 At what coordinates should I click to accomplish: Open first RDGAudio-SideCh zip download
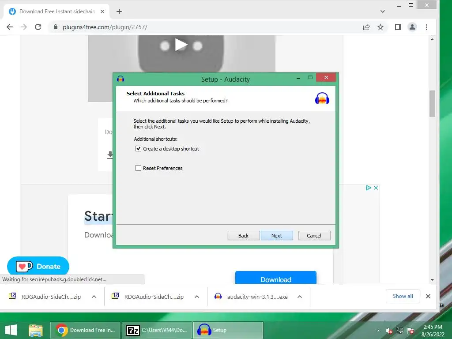coord(45,297)
